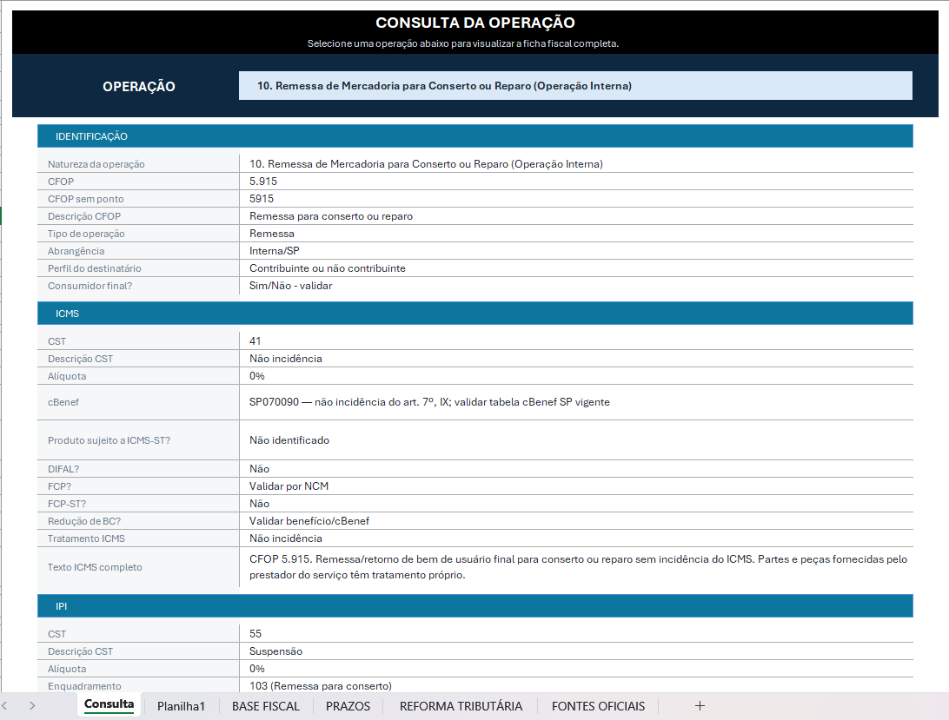Click the previous sheet navigation arrow

tap(5, 705)
